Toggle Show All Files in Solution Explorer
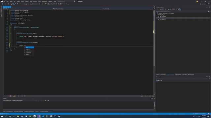 (x=174, y=9)
